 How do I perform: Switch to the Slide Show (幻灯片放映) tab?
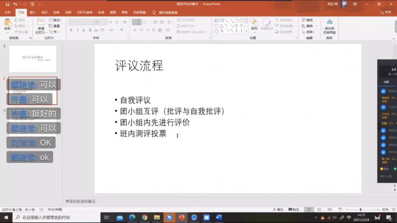(85, 12)
